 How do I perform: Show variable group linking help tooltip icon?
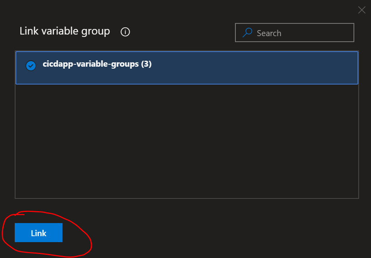pyautogui.click(x=125, y=32)
